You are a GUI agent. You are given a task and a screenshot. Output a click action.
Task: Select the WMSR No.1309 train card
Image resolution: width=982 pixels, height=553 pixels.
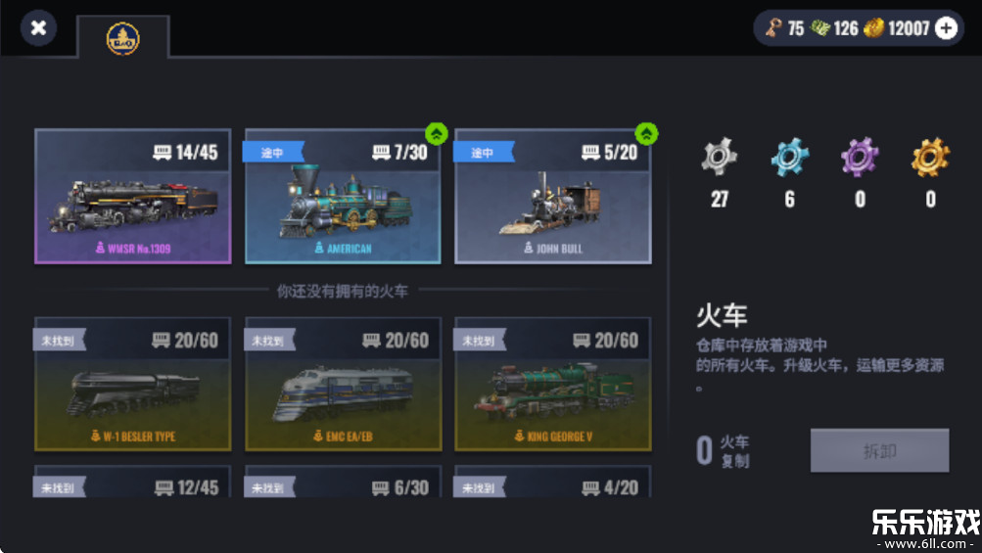(133, 197)
